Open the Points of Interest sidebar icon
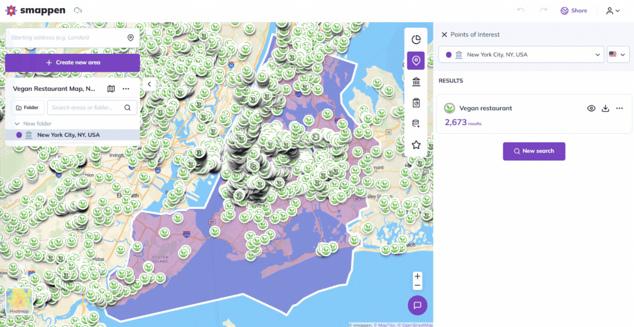The width and height of the screenshot is (634, 327). point(416,61)
